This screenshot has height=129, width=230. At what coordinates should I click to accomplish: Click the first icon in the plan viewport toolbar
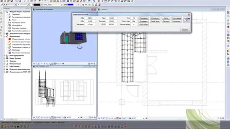pos(99,118)
